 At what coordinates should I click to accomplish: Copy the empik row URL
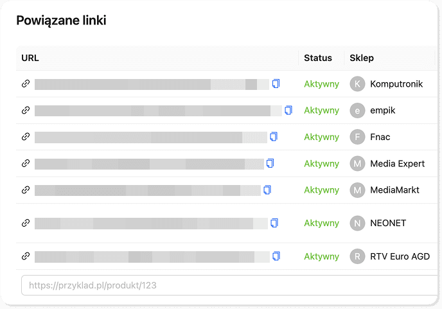pyautogui.click(x=288, y=110)
